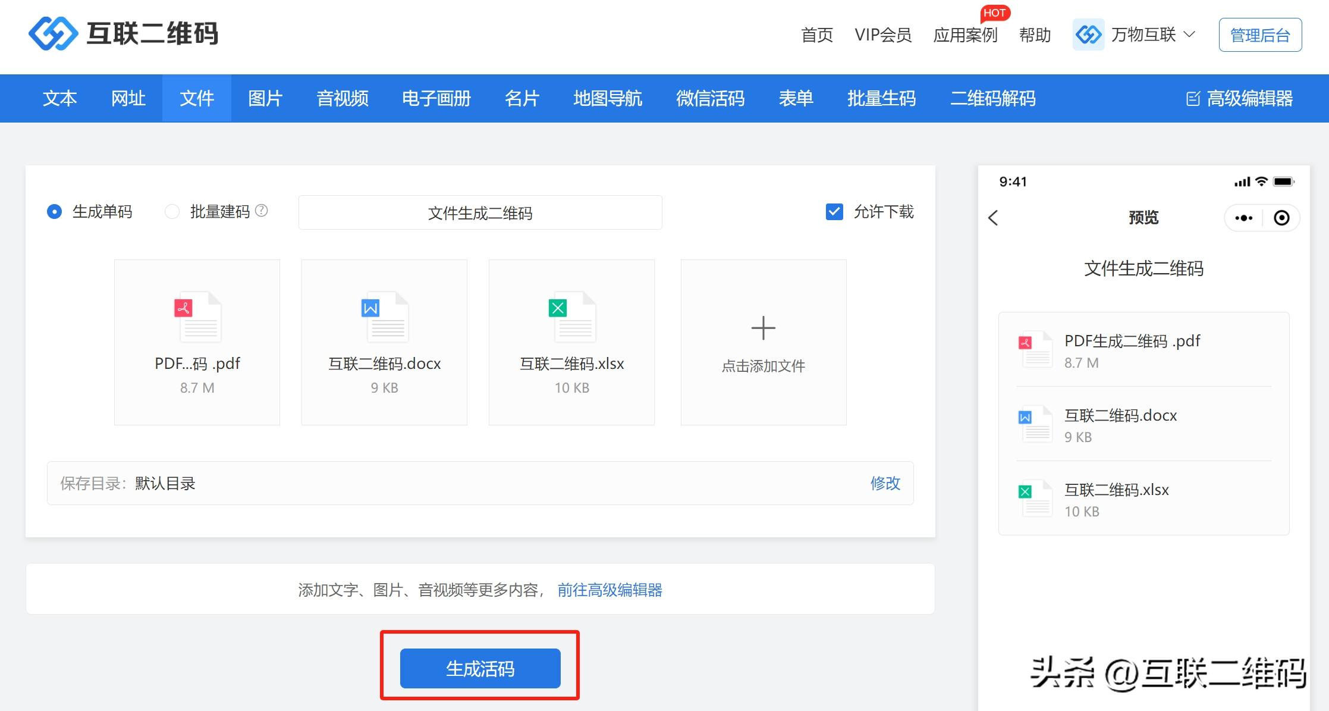Click the plus icon to add file
The width and height of the screenshot is (1329, 711).
763,328
